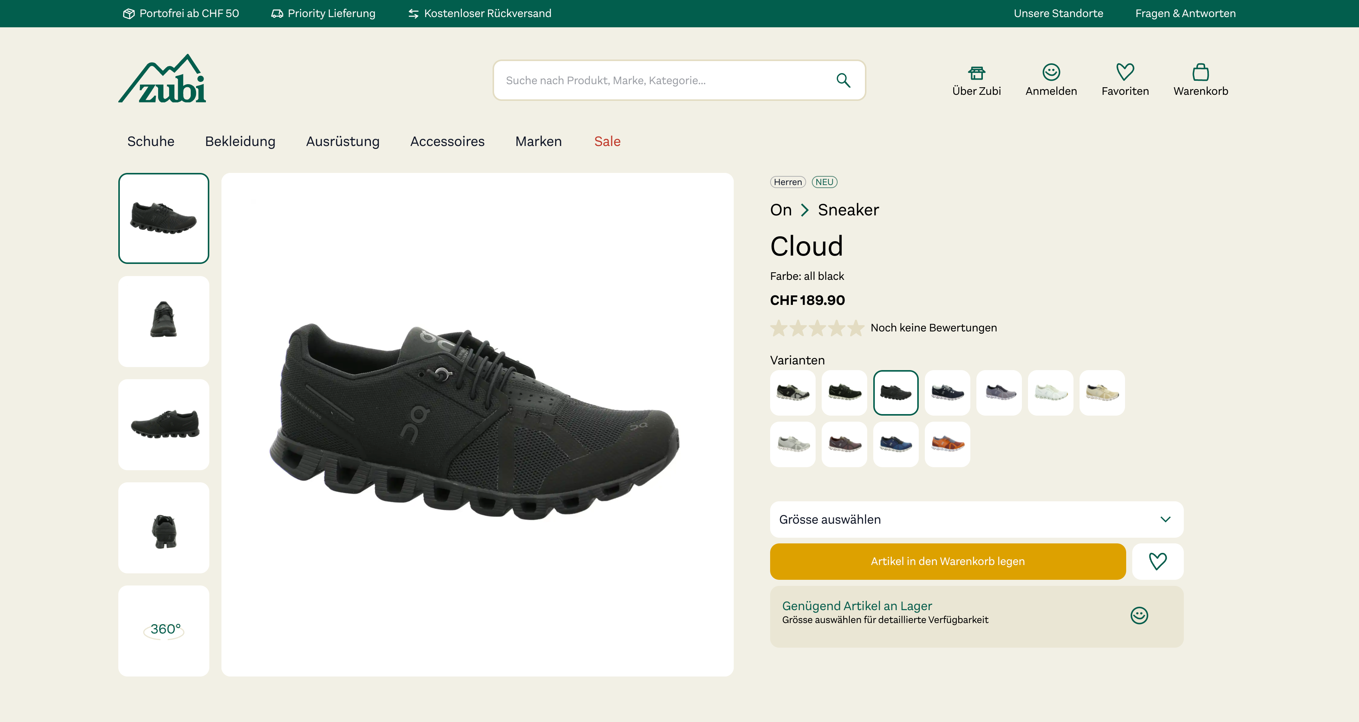Expand the Grösse auswählen dropdown

(x=976, y=520)
